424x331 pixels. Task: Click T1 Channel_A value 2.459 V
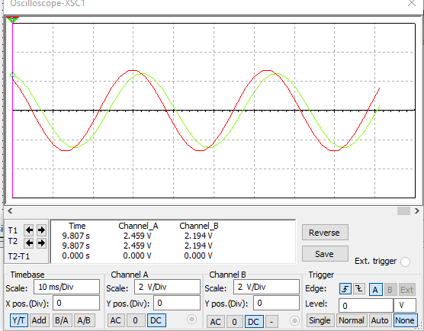click(137, 236)
